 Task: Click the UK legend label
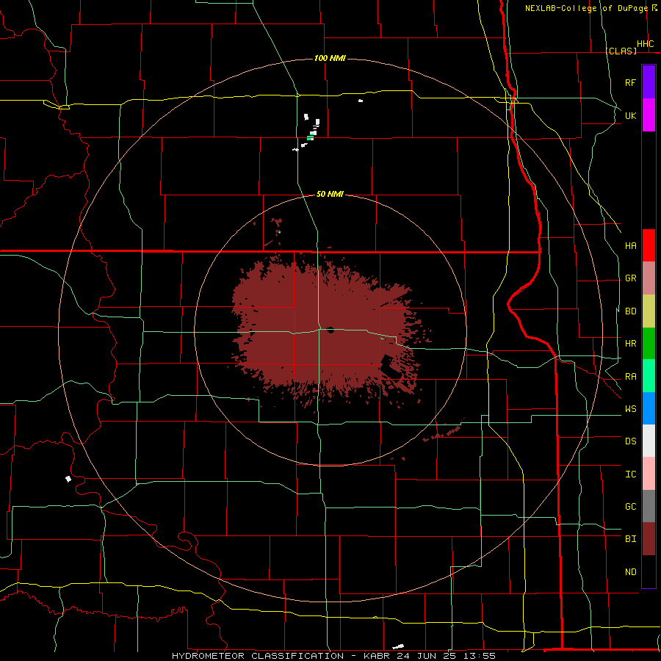(x=630, y=115)
